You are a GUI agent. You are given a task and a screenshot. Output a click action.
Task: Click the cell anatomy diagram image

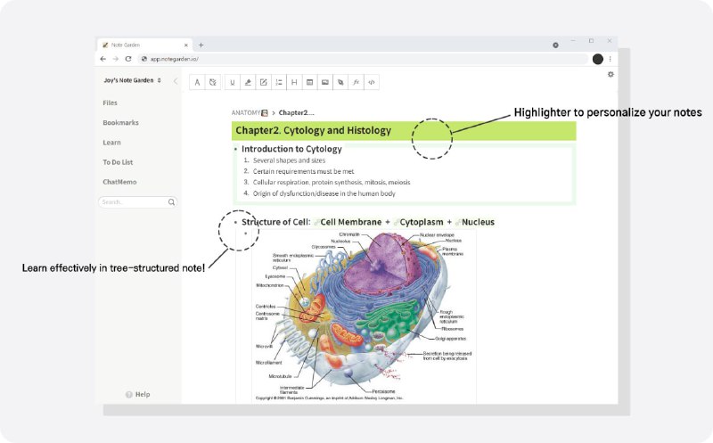tap(365, 316)
